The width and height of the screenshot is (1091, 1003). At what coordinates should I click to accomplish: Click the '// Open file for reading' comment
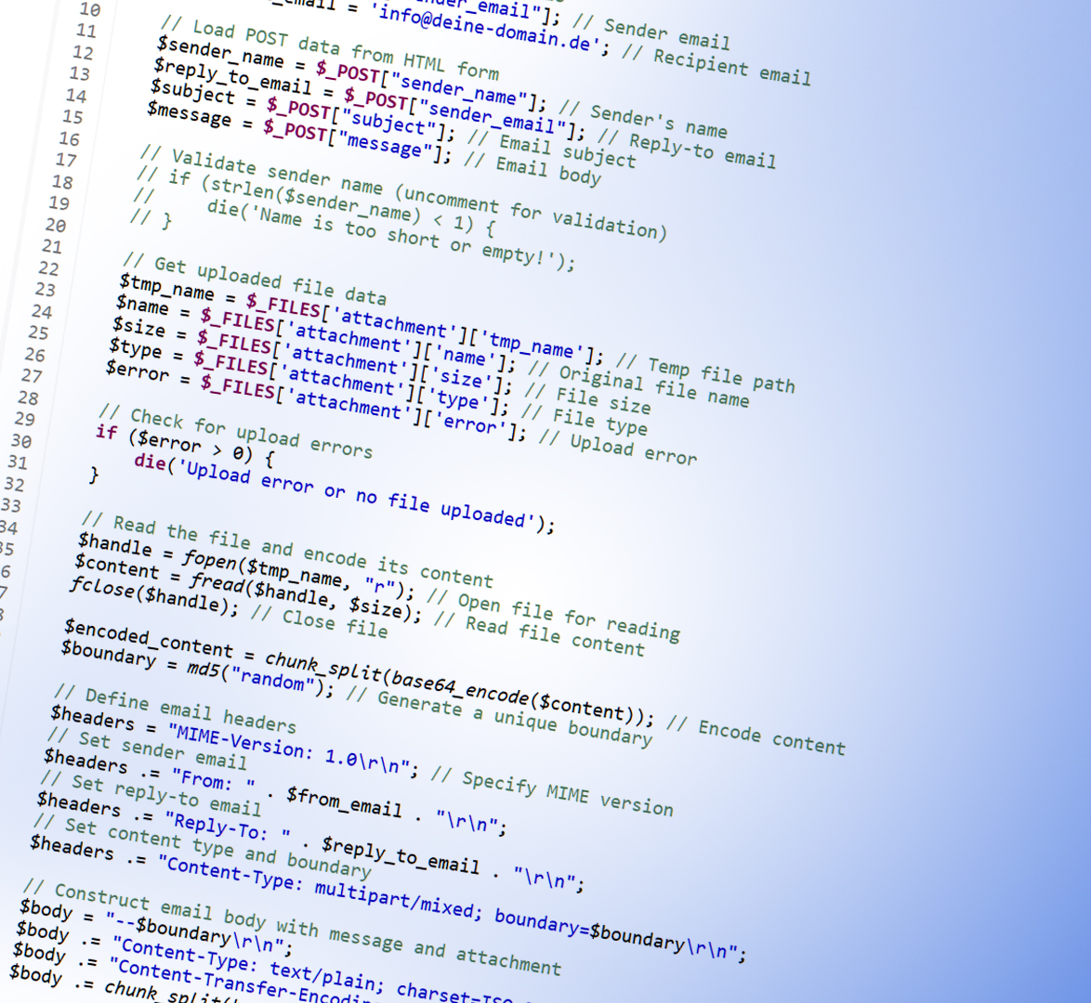[553, 615]
